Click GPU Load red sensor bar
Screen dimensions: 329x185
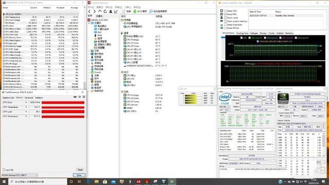click(63, 112)
